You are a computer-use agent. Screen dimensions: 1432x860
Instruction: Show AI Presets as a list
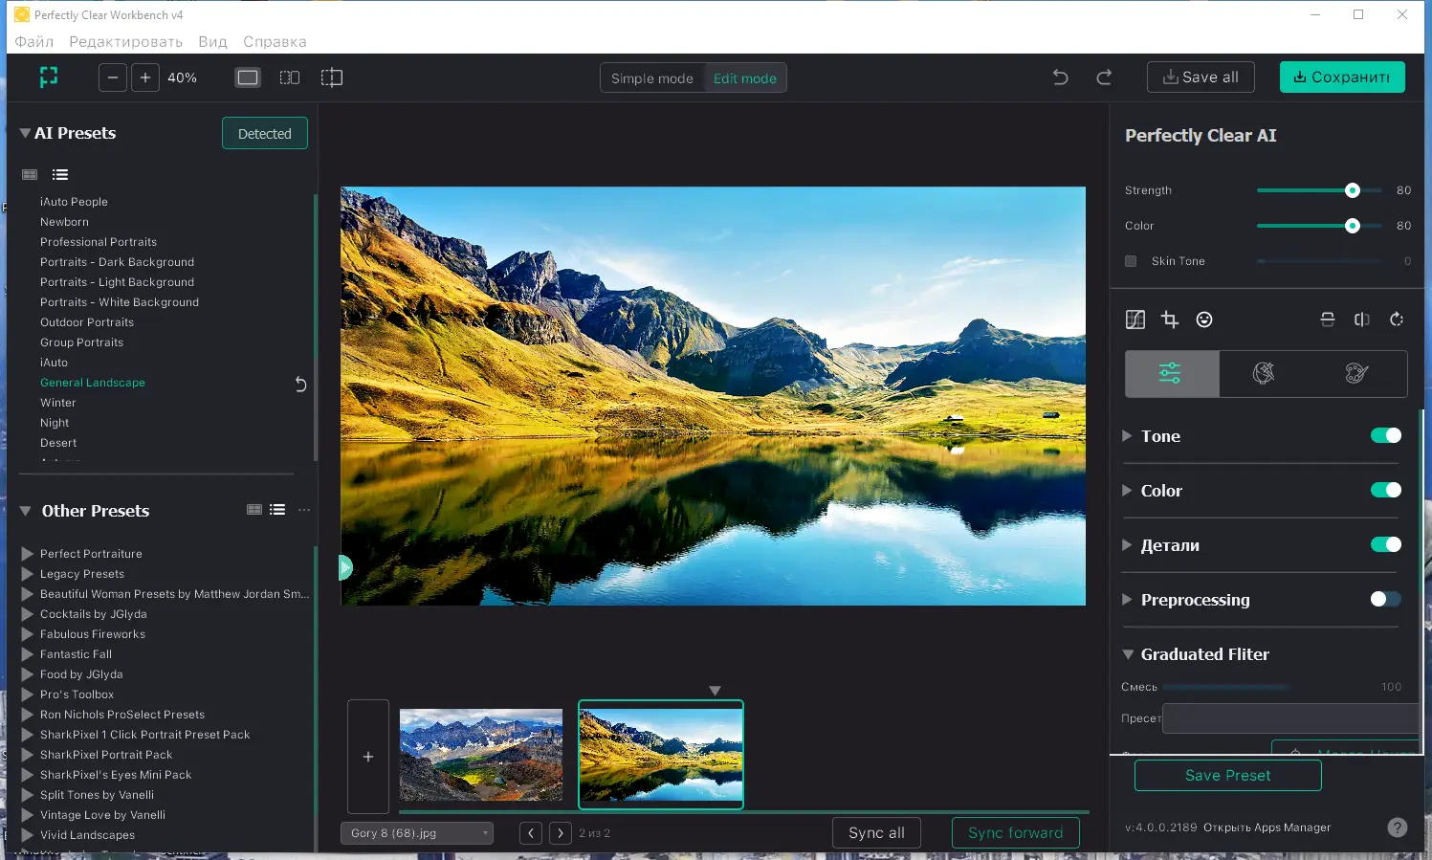pyautogui.click(x=60, y=174)
